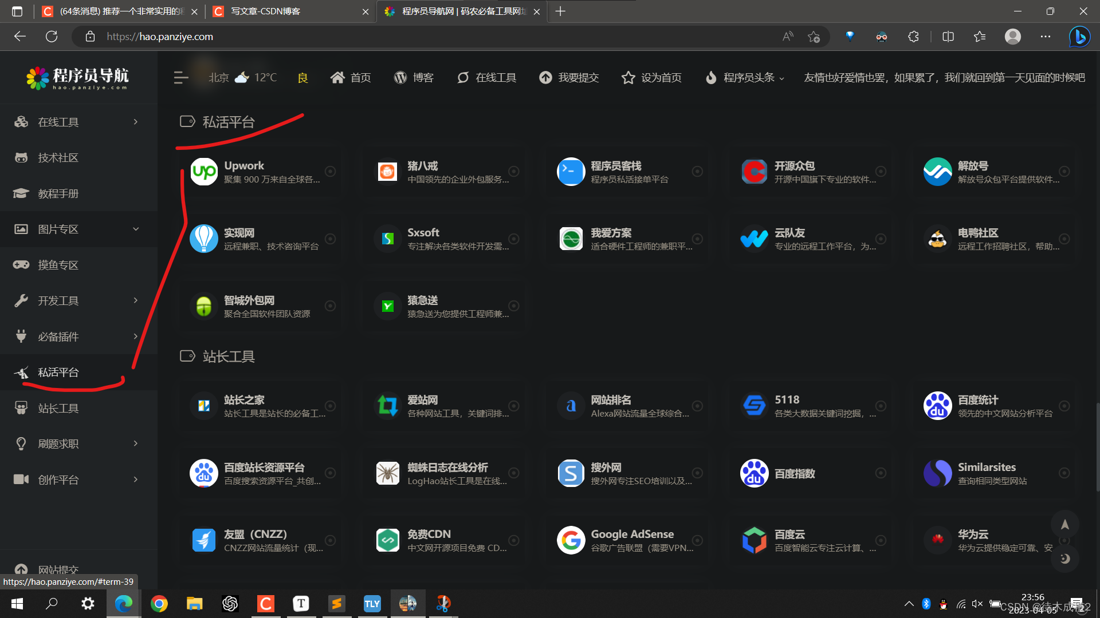Image resolution: width=1100 pixels, height=618 pixels.
Task: Open the 搜外网 site icon
Action: (571, 473)
